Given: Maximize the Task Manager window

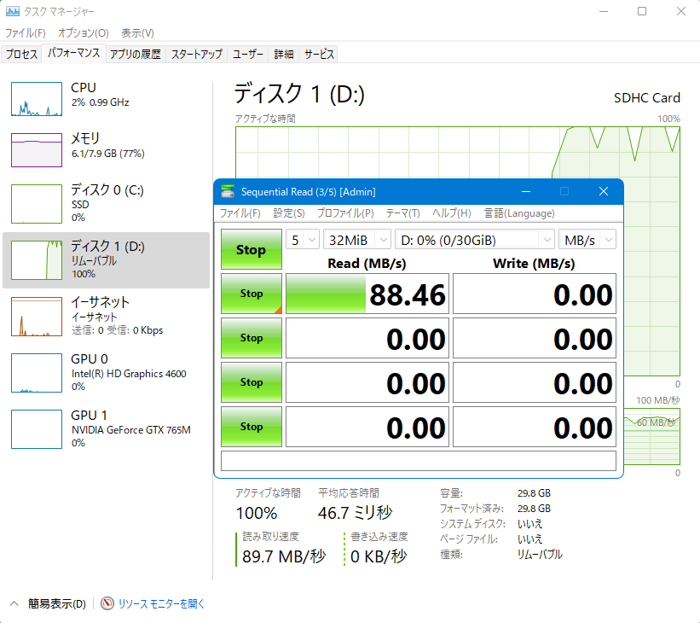Looking at the screenshot, I should (x=642, y=11).
